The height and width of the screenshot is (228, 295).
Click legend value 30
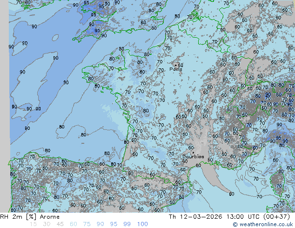(x=47, y=224)
